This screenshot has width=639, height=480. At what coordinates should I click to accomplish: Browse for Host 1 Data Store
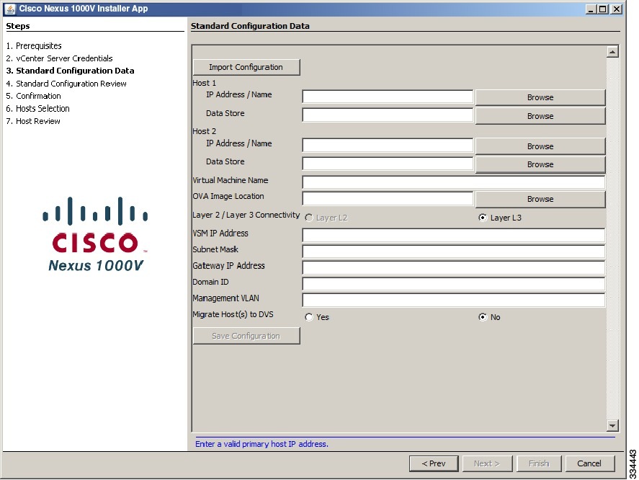540,115
